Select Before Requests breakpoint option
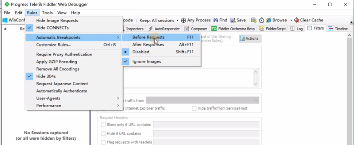This screenshot has height=145, width=354. [161, 37]
